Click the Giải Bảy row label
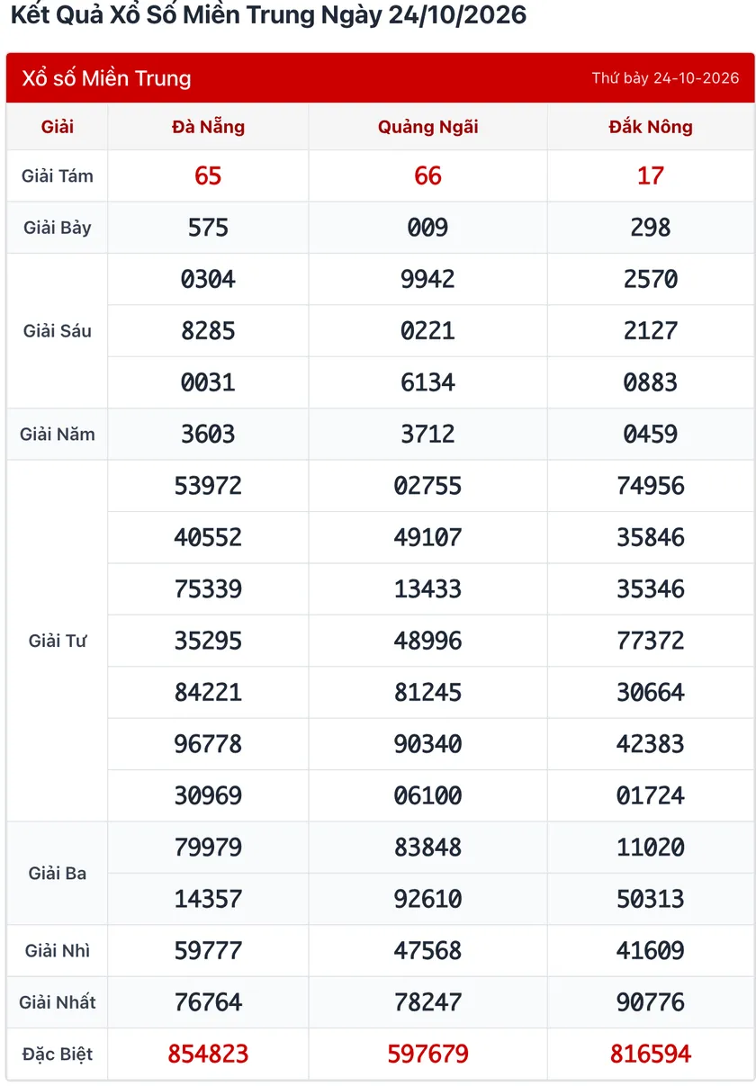Screen dimensions: 756x1086 (58, 228)
